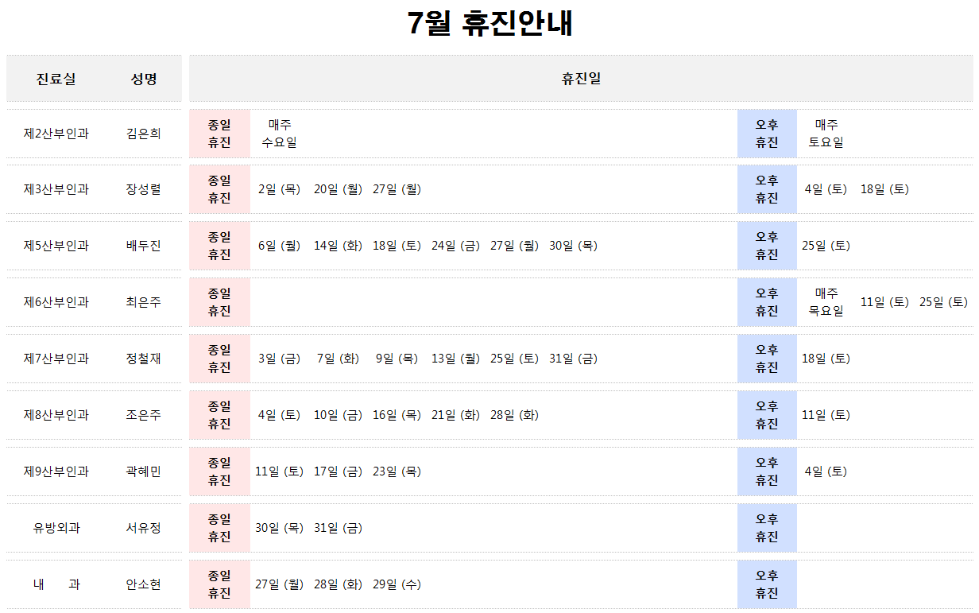Select 매주 수요일 for 김은희
Image resolution: width=979 pixels, height=613 pixels.
click(280, 134)
